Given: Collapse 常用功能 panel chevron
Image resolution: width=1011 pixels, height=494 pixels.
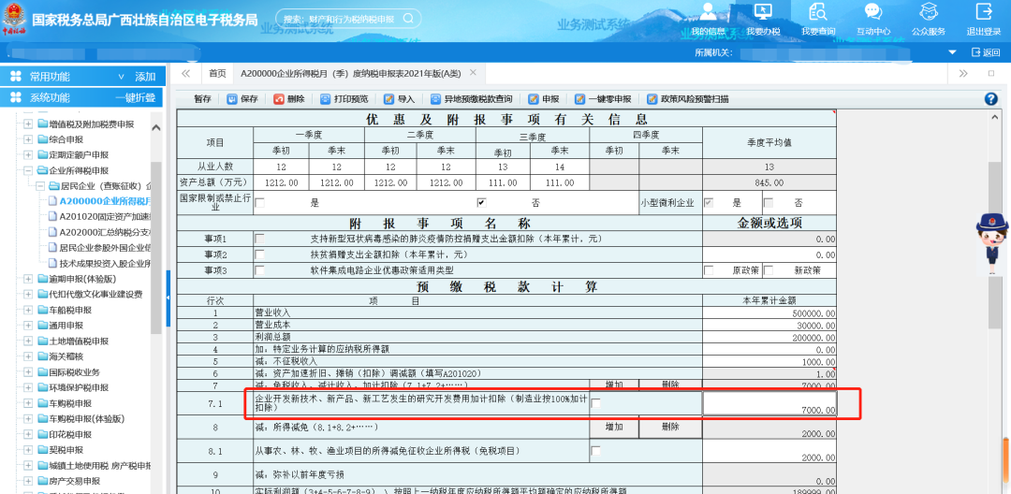Looking at the screenshot, I should (x=121, y=77).
